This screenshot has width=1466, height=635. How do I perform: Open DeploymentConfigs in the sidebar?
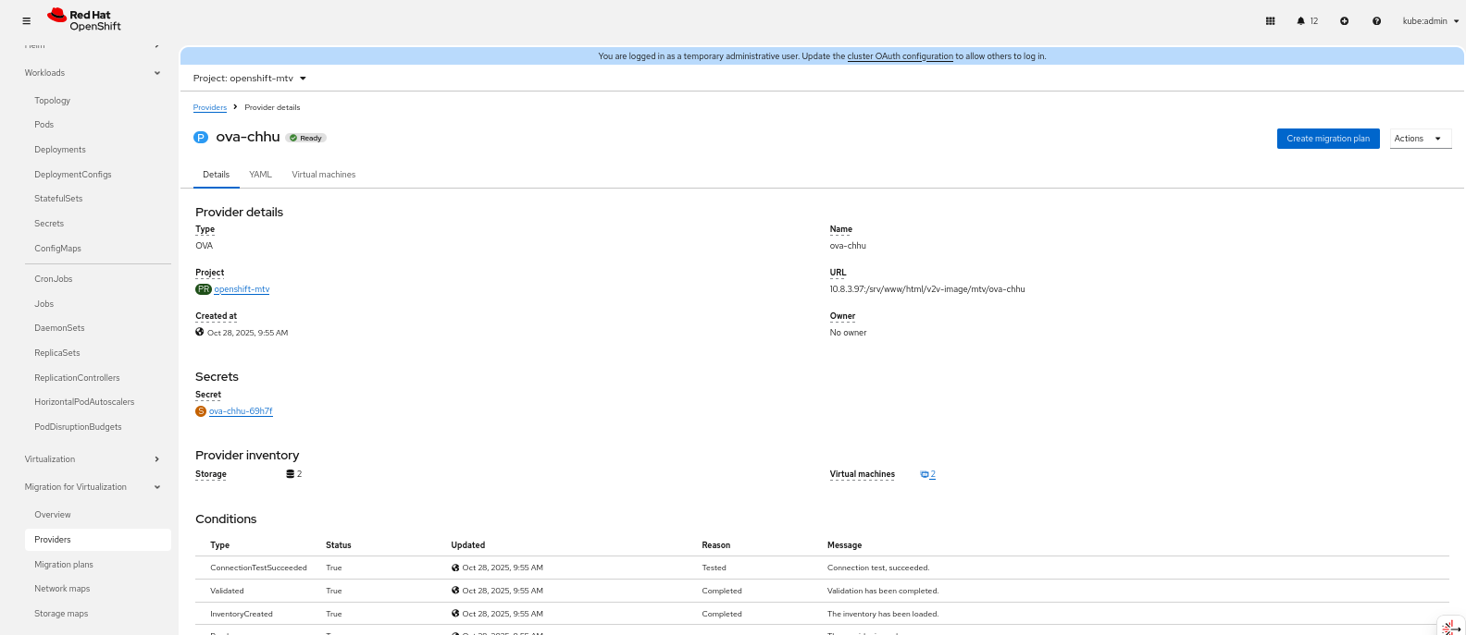click(73, 174)
